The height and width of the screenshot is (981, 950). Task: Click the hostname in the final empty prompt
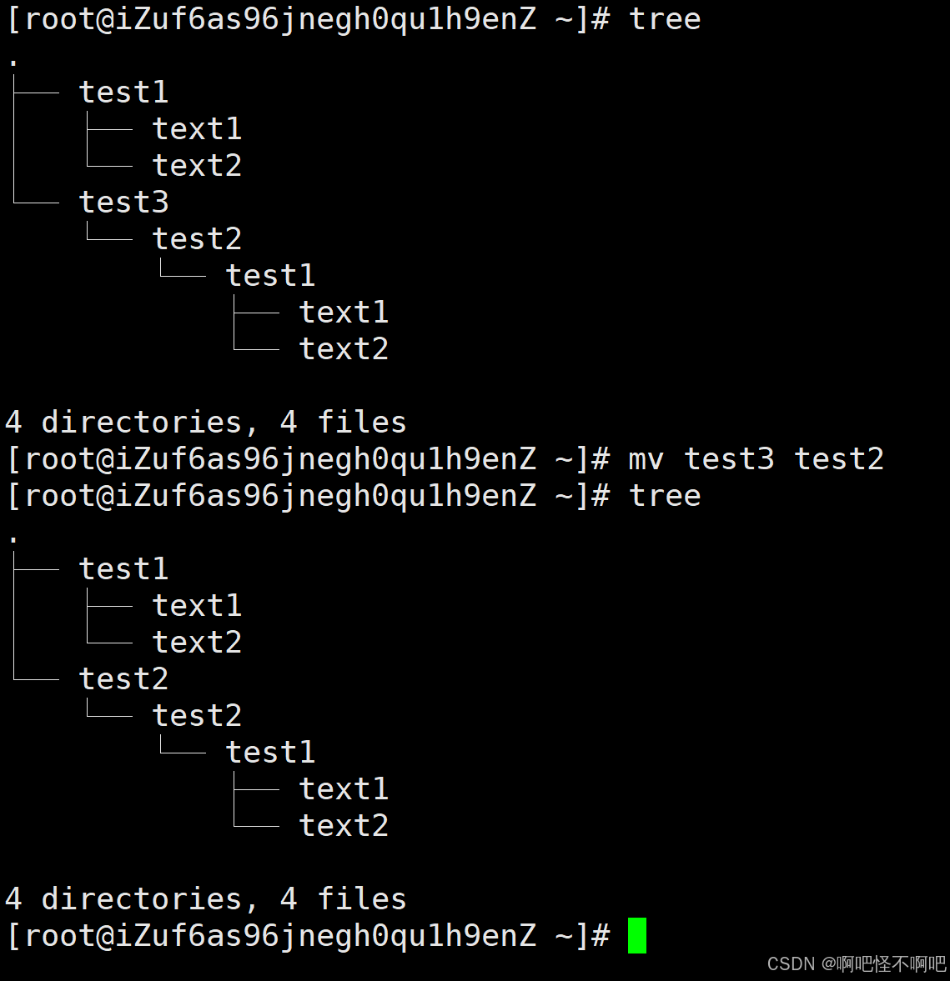(325, 936)
